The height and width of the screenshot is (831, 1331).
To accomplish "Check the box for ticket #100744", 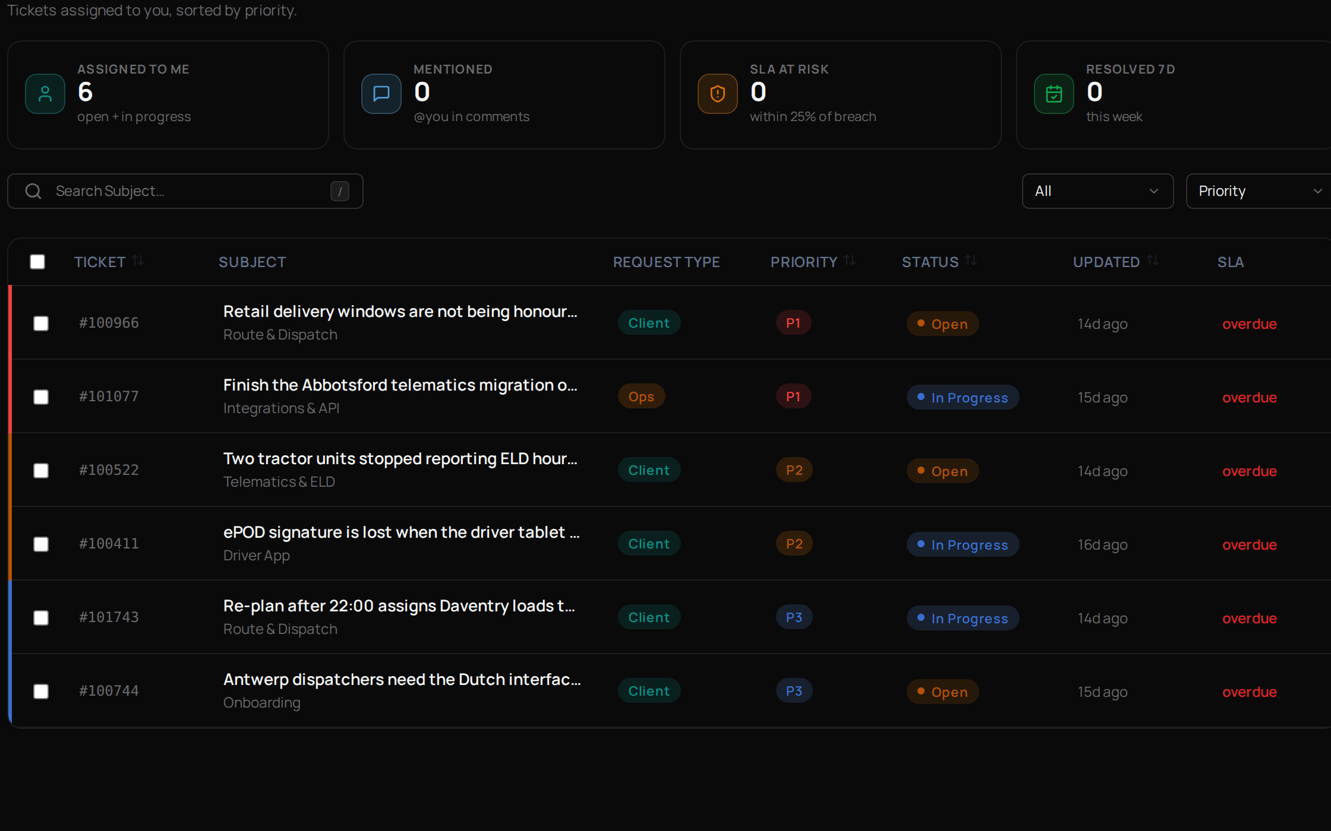I will [x=41, y=692].
